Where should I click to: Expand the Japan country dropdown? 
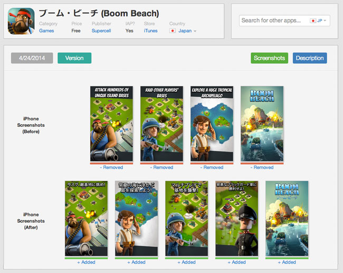coord(187,31)
